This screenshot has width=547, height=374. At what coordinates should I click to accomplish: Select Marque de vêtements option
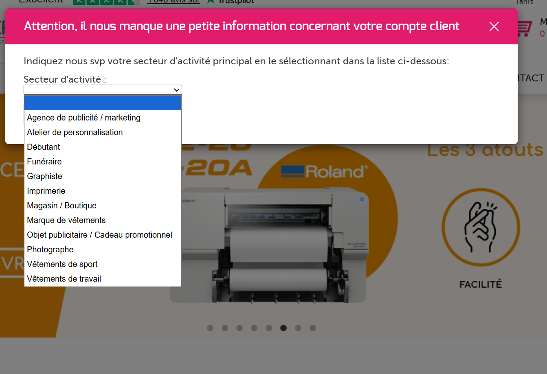[66, 220]
